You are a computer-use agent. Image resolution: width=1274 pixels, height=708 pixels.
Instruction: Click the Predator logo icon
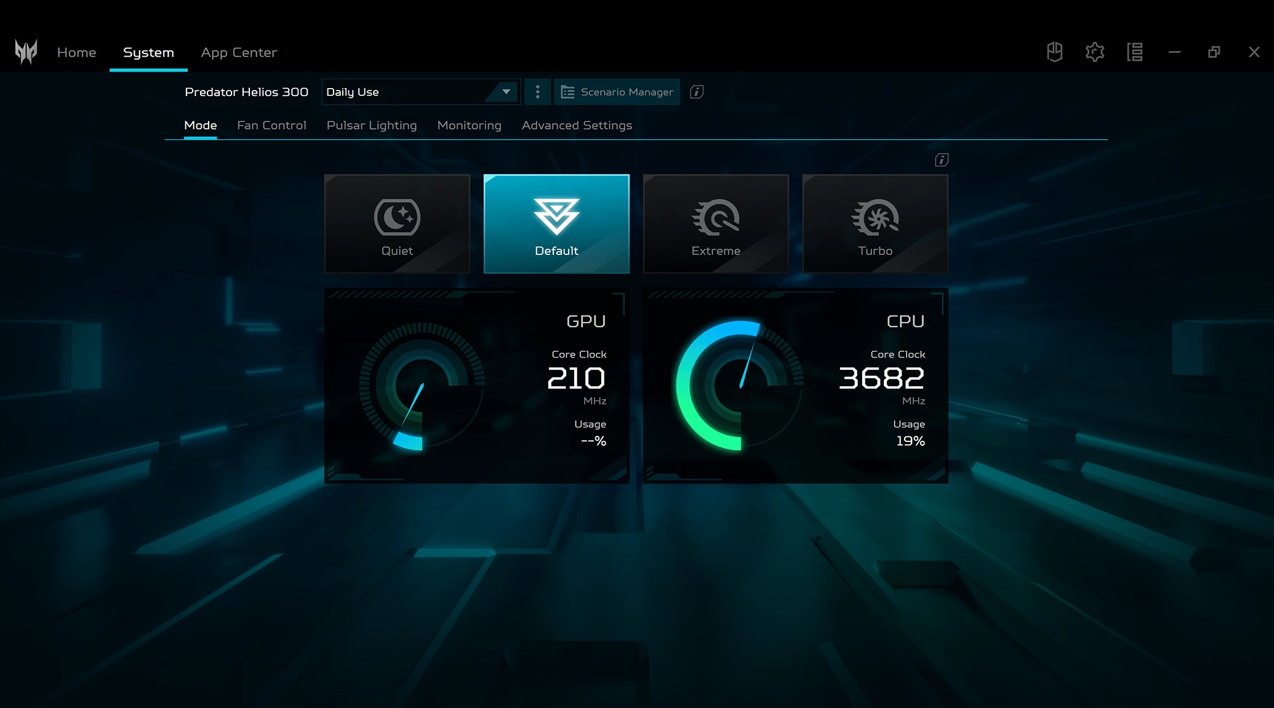[x=26, y=52]
